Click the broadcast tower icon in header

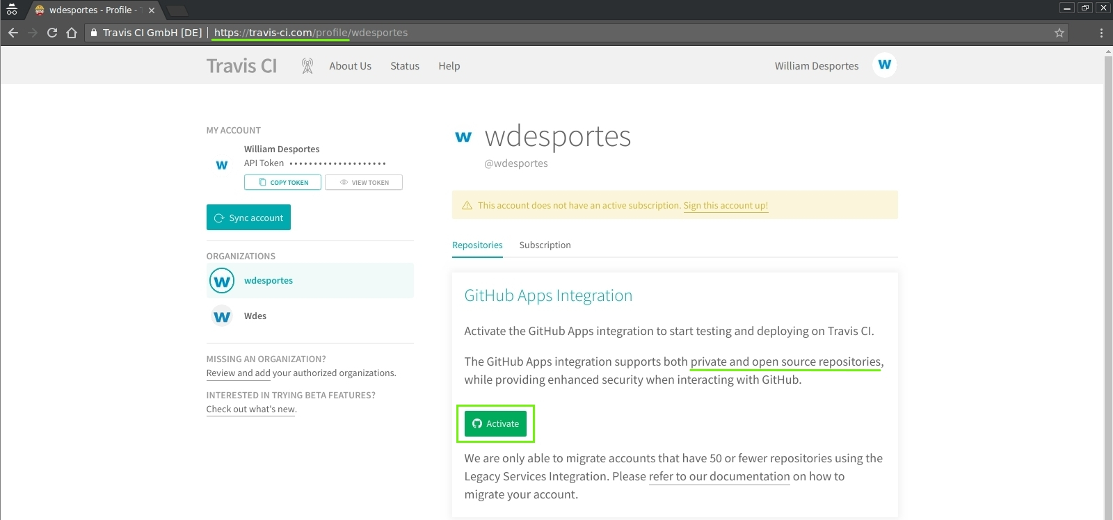(307, 66)
